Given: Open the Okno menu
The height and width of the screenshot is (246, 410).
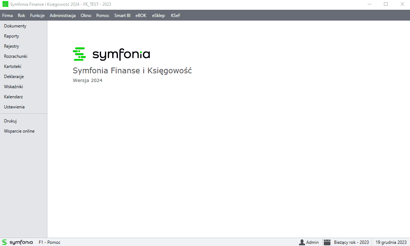Looking at the screenshot, I should click(x=86, y=16).
